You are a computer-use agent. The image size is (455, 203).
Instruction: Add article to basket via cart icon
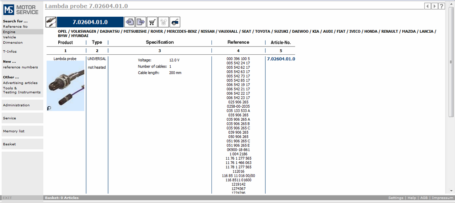pos(152,22)
